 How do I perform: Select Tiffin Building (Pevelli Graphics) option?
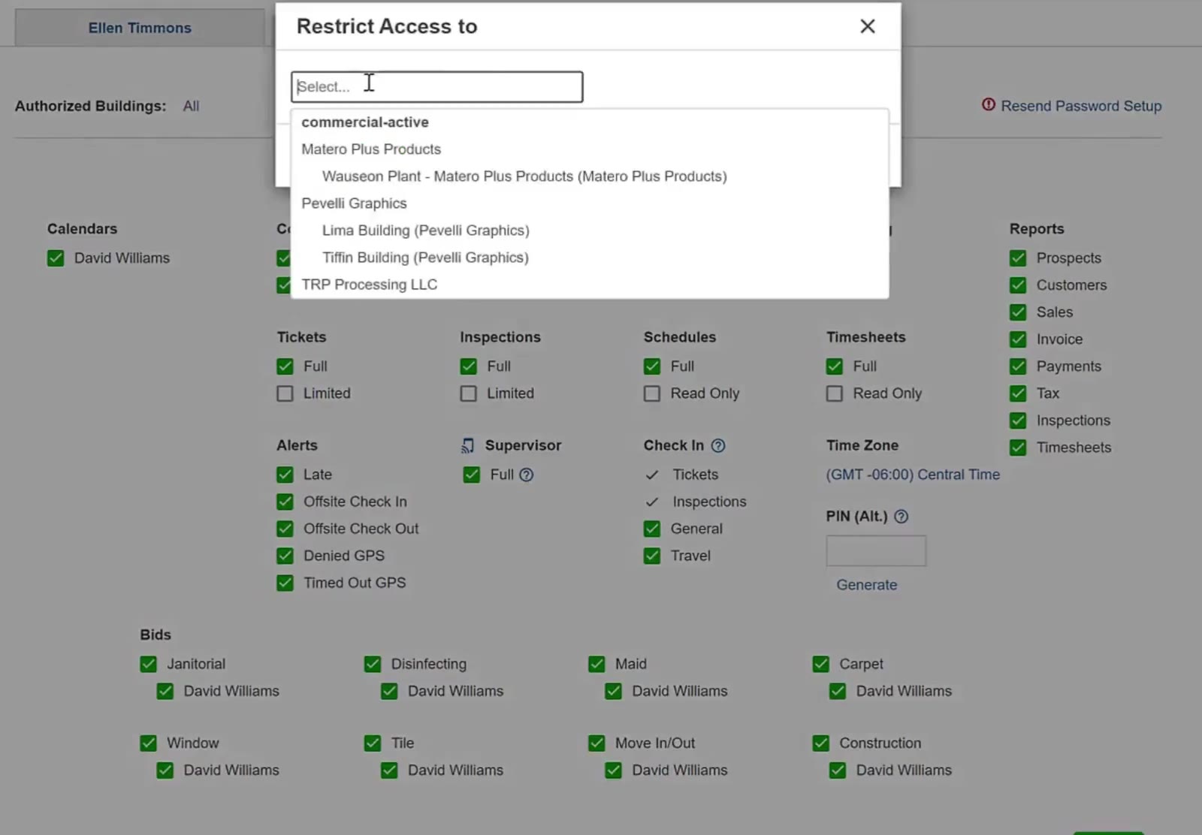pos(425,258)
